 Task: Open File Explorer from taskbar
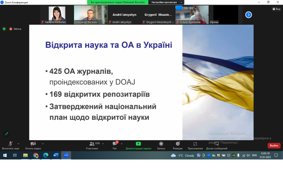[25, 156]
